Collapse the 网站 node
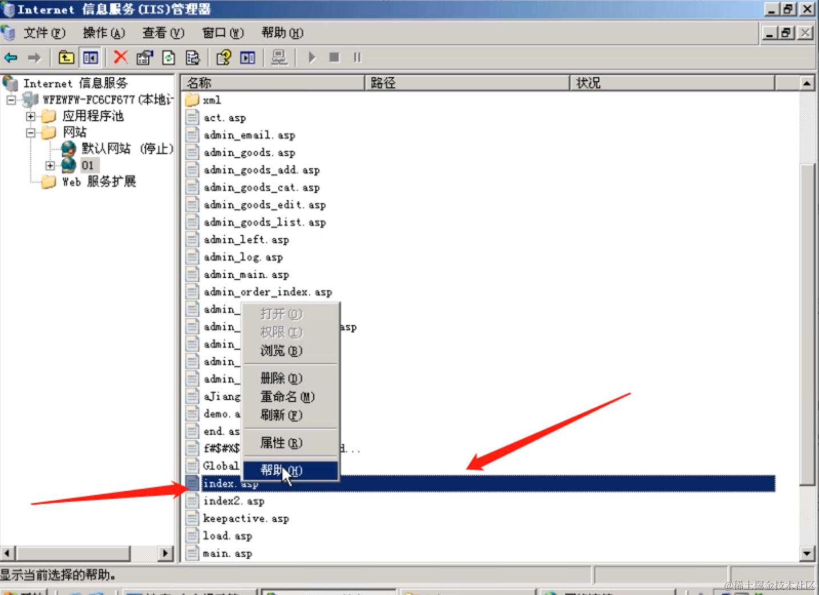Image resolution: width=819 pixels, height=595 pixels. 31,133
